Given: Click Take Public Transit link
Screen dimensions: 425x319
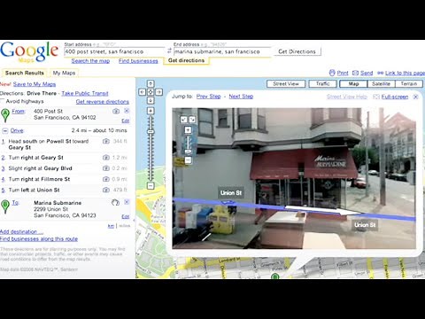Looking at the screenshot, I should click(85, 93).
